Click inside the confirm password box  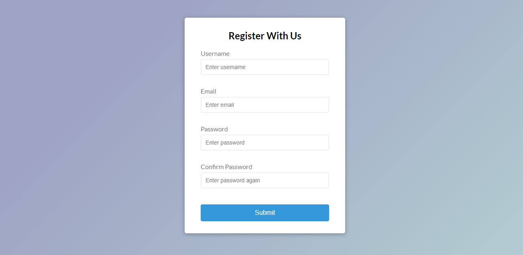265,180
